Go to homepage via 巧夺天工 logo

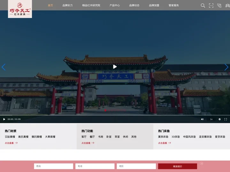[20, 9]
